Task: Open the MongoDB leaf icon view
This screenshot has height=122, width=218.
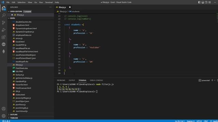Action: click(x=4, y=52)
